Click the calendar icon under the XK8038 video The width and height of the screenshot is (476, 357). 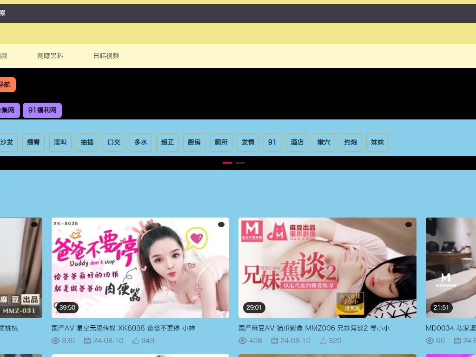(87, 341)
